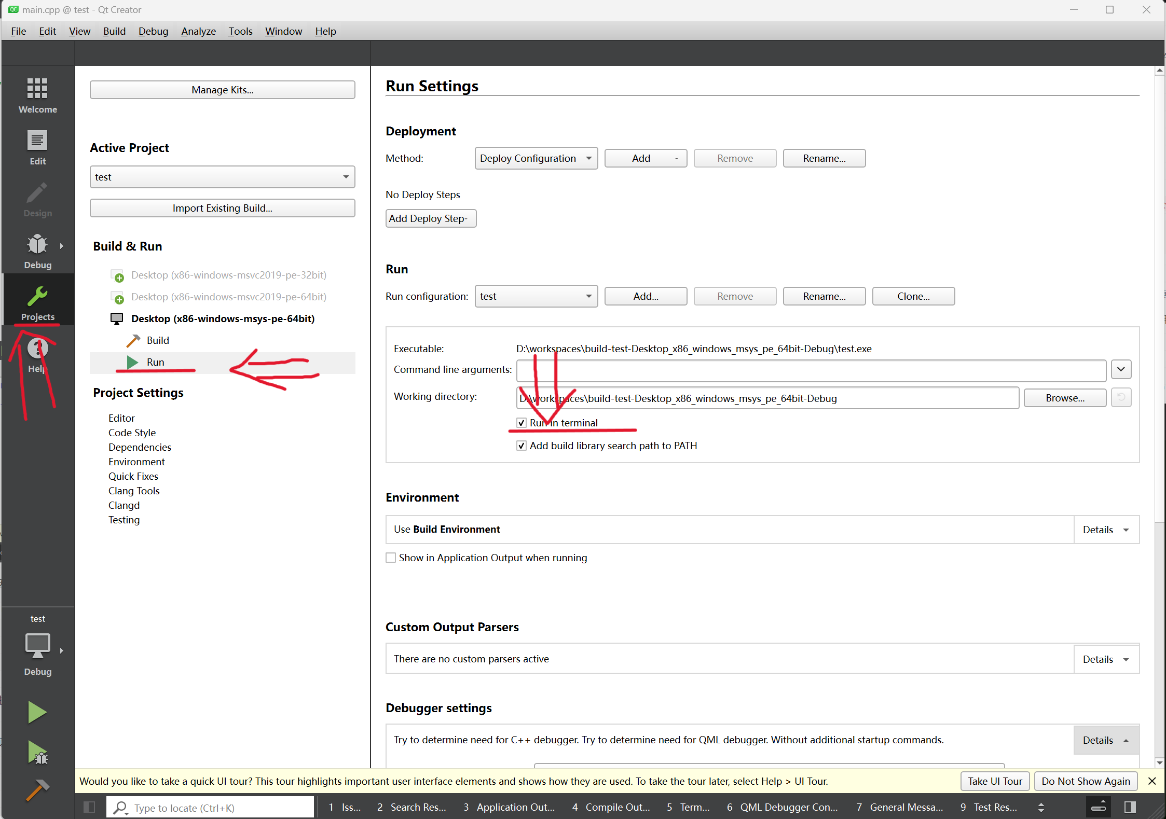Open Environment project settings

pyautogui.click(x=136, y=462)
